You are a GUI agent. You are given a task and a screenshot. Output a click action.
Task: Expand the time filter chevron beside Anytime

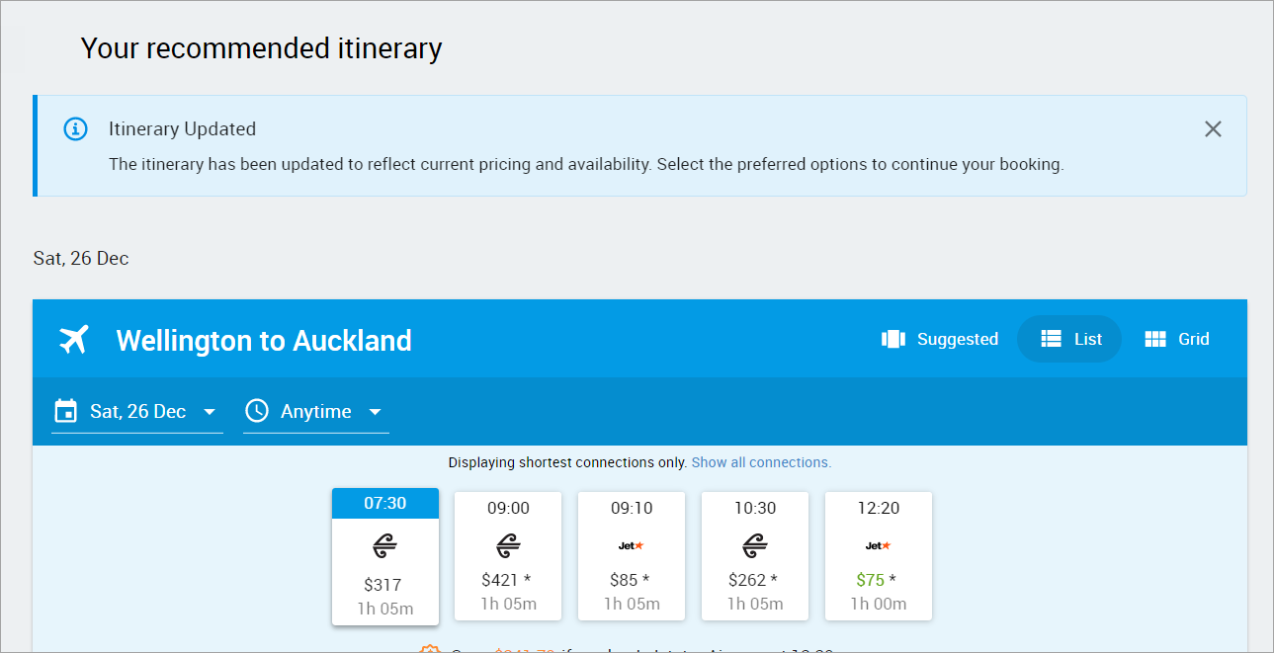tap(375, 413)
